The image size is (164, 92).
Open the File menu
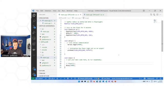37,11
